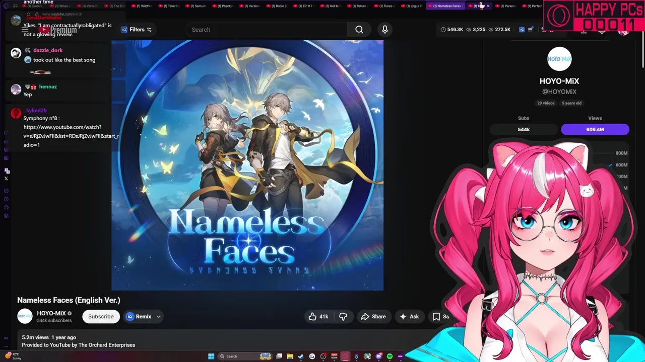Viewport: 645px width, 362px height.
Task: Click the 5.2m views description text
Action: point(35,337)
